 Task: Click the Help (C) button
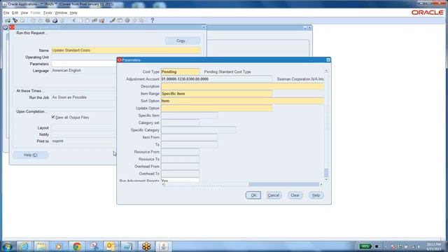tap(31, 155)
